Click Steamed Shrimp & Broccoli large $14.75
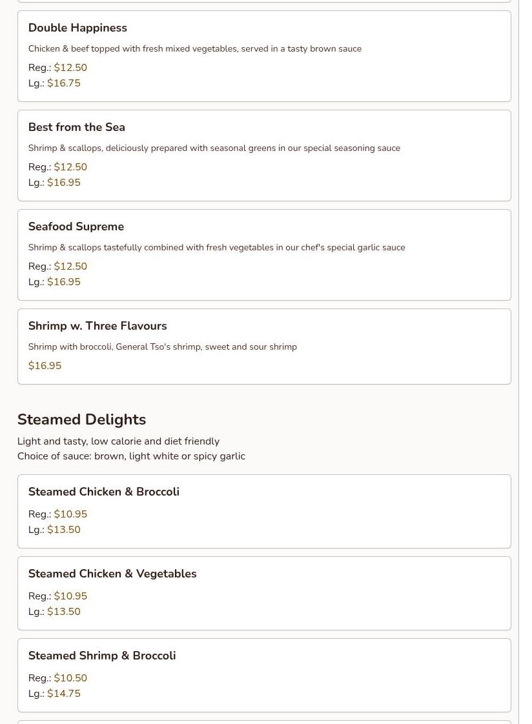 click(x=63, y=694)
